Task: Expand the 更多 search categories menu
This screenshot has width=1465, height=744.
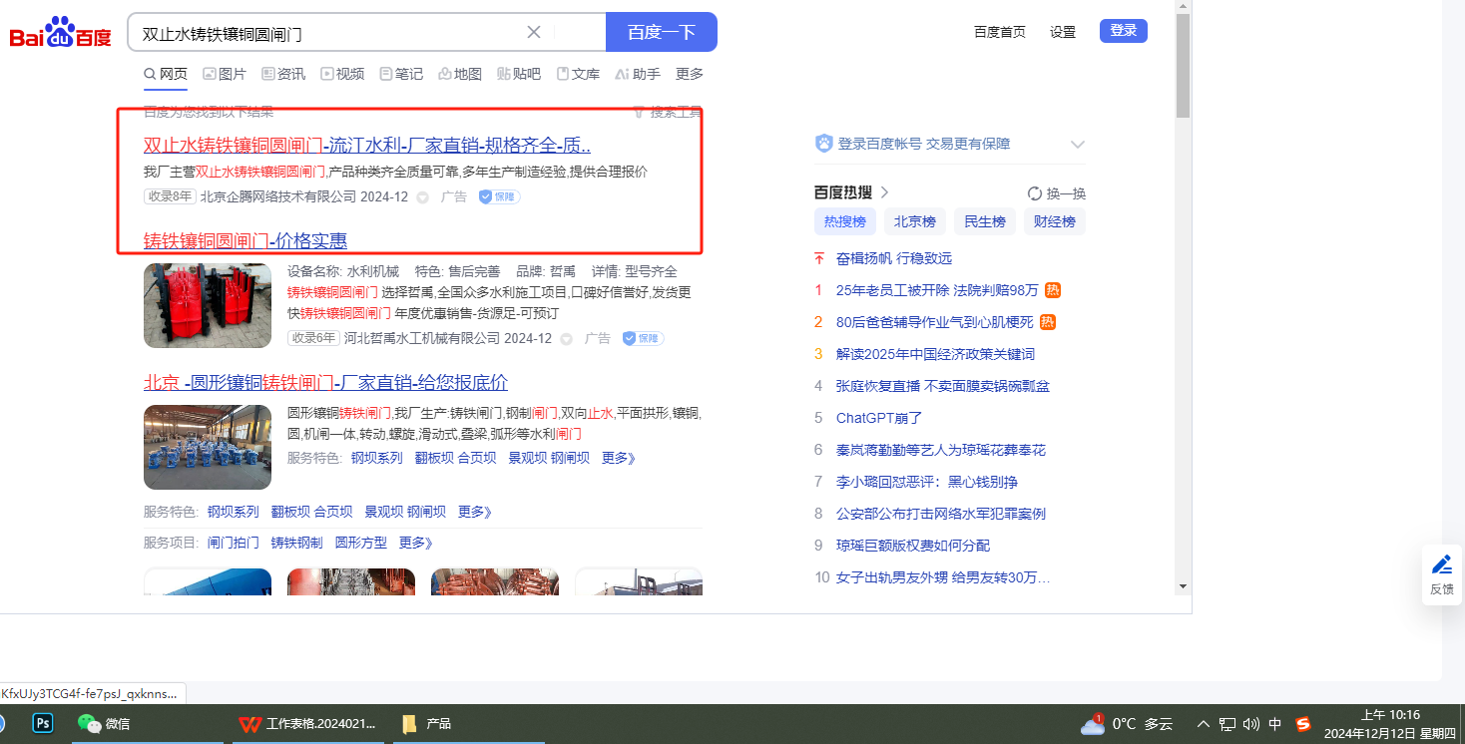Action: (690, 74)
